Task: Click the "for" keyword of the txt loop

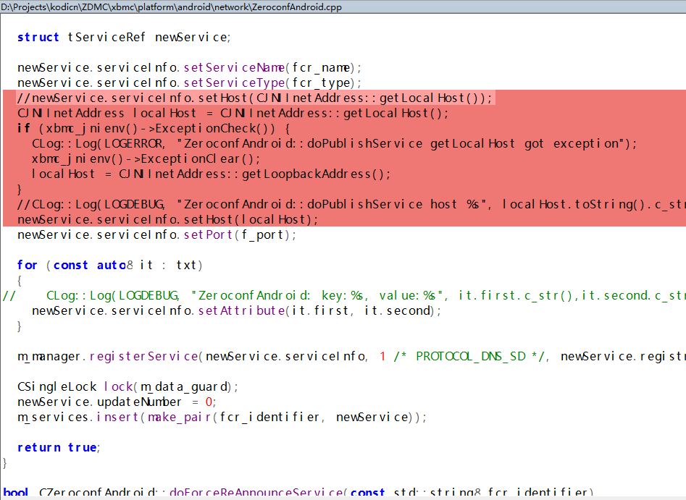Action: [x=28, y=265]
